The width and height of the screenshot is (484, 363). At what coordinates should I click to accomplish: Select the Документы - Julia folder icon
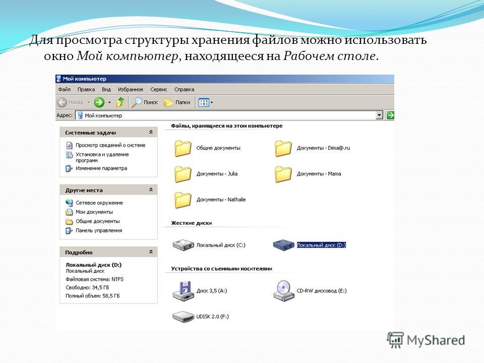pyautogui.click(x=183, y=174)
